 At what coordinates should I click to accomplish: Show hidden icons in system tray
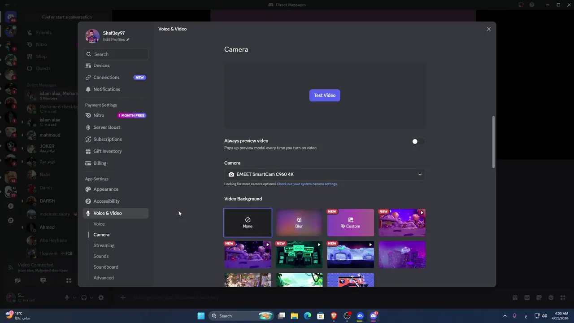click(504, 316)
